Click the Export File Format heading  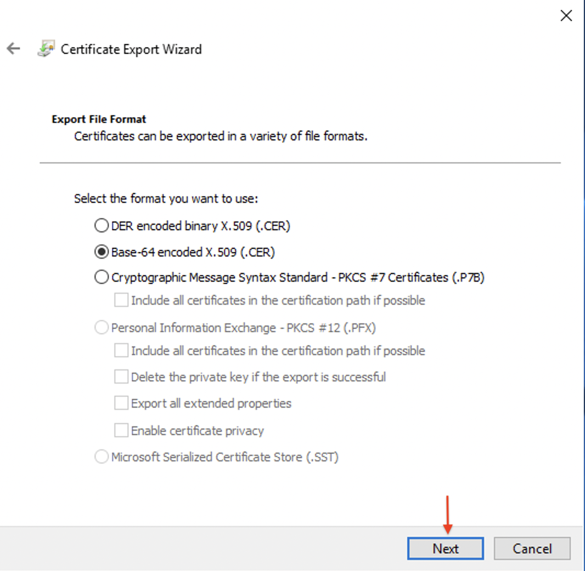click(99, 119)
